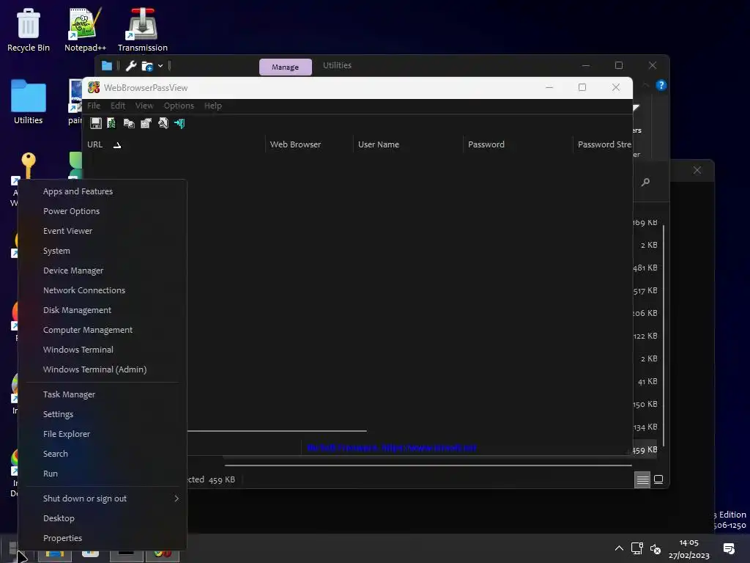This screenshot has width=750, height=563.
Task: Open Event Viewer from context menu
Action: point(102,231)
